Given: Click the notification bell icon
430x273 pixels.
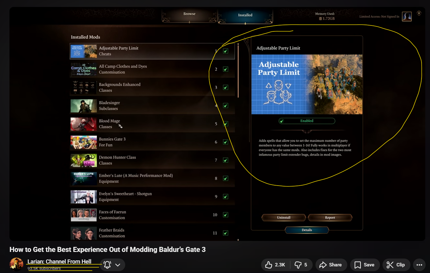Looking at the screenshot, I should tap(107, 265).
